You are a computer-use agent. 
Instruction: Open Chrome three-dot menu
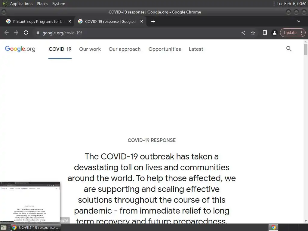coord(301,32)
